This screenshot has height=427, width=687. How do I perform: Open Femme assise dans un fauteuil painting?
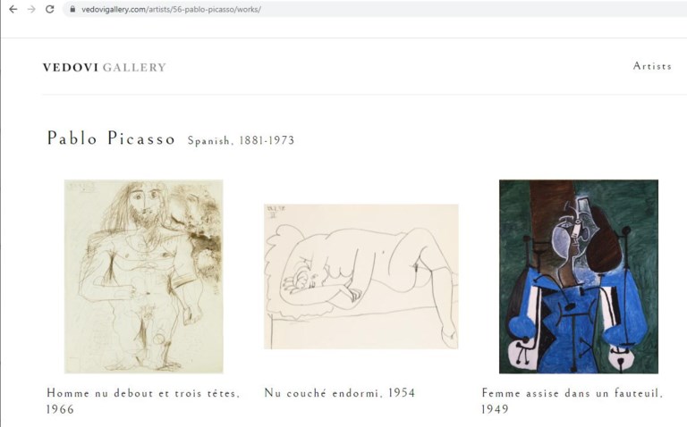point(579,277)
